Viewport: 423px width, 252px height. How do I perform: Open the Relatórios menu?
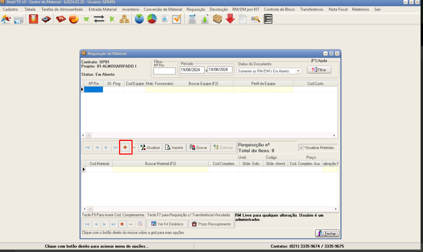click(x=360, y=9)
